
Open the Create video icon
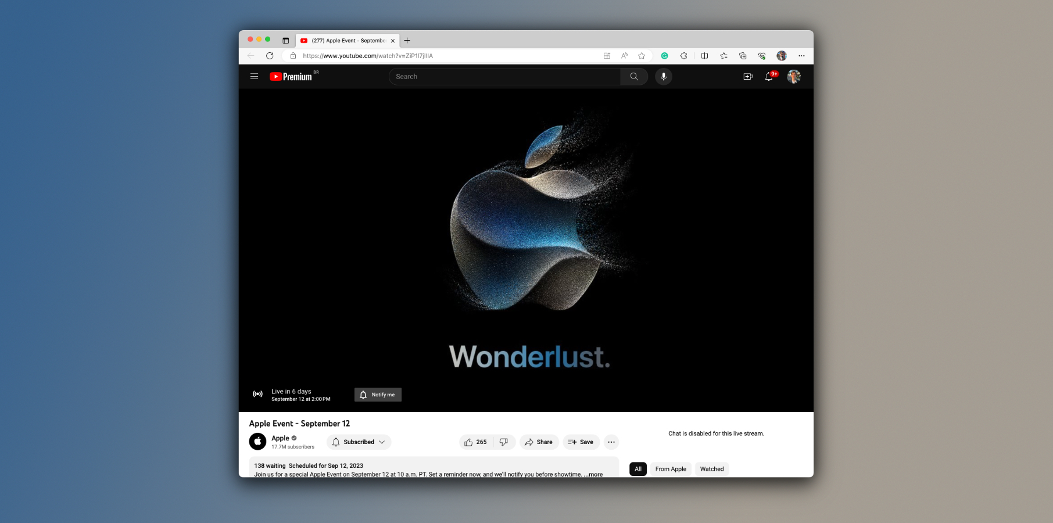tap(748, 76)
